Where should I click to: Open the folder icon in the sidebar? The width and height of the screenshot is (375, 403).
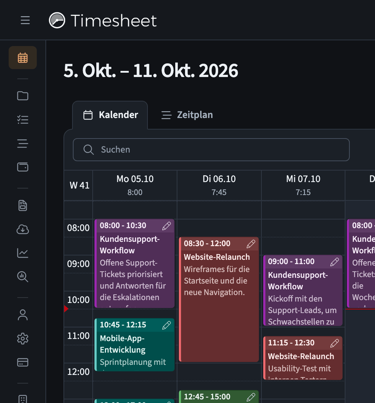(x=23, y=96)
